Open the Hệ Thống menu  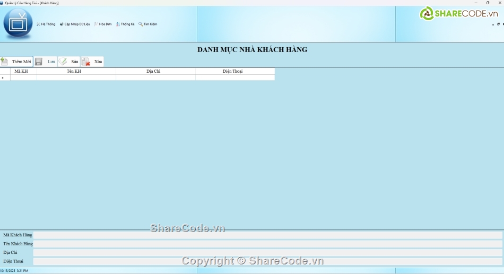point(48,24)
